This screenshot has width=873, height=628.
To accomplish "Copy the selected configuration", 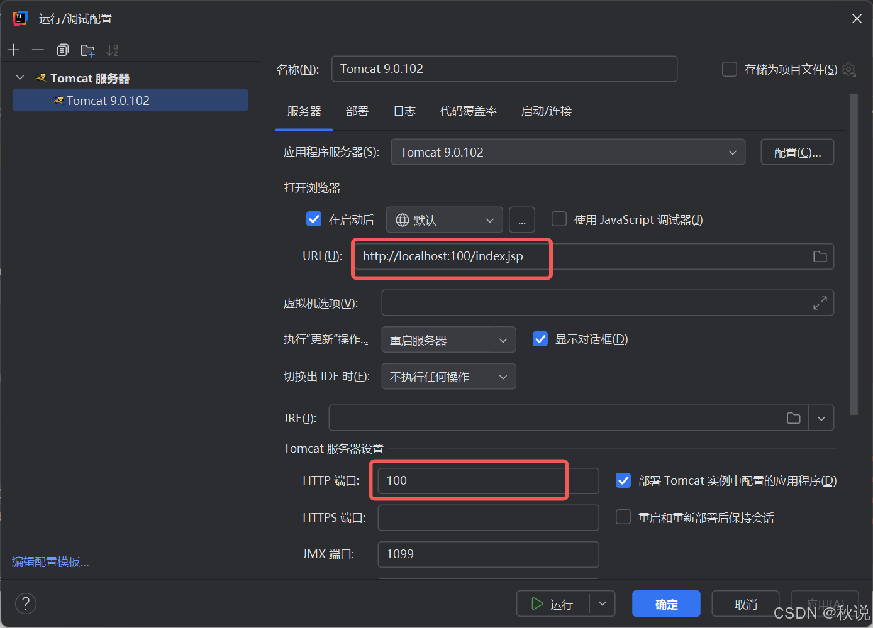I will tap(62, 50).
